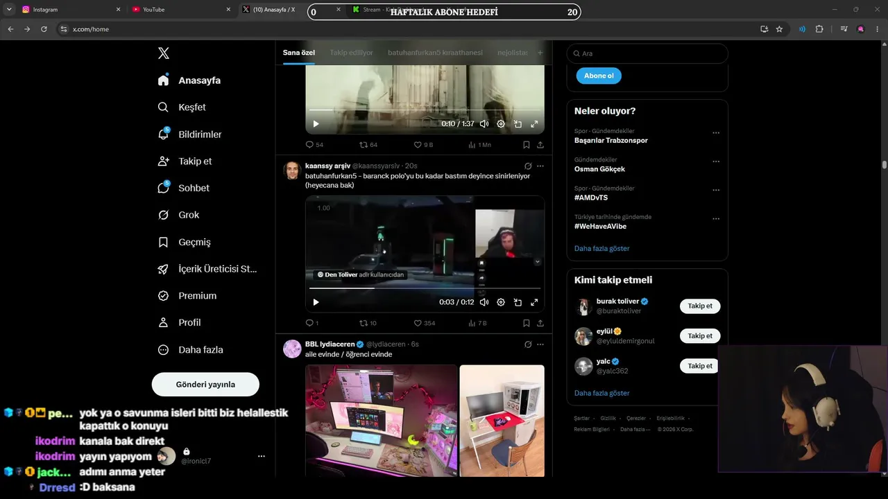Follow burak toliver with Takip et
This screenshot has width=888, height=499.
700,306
